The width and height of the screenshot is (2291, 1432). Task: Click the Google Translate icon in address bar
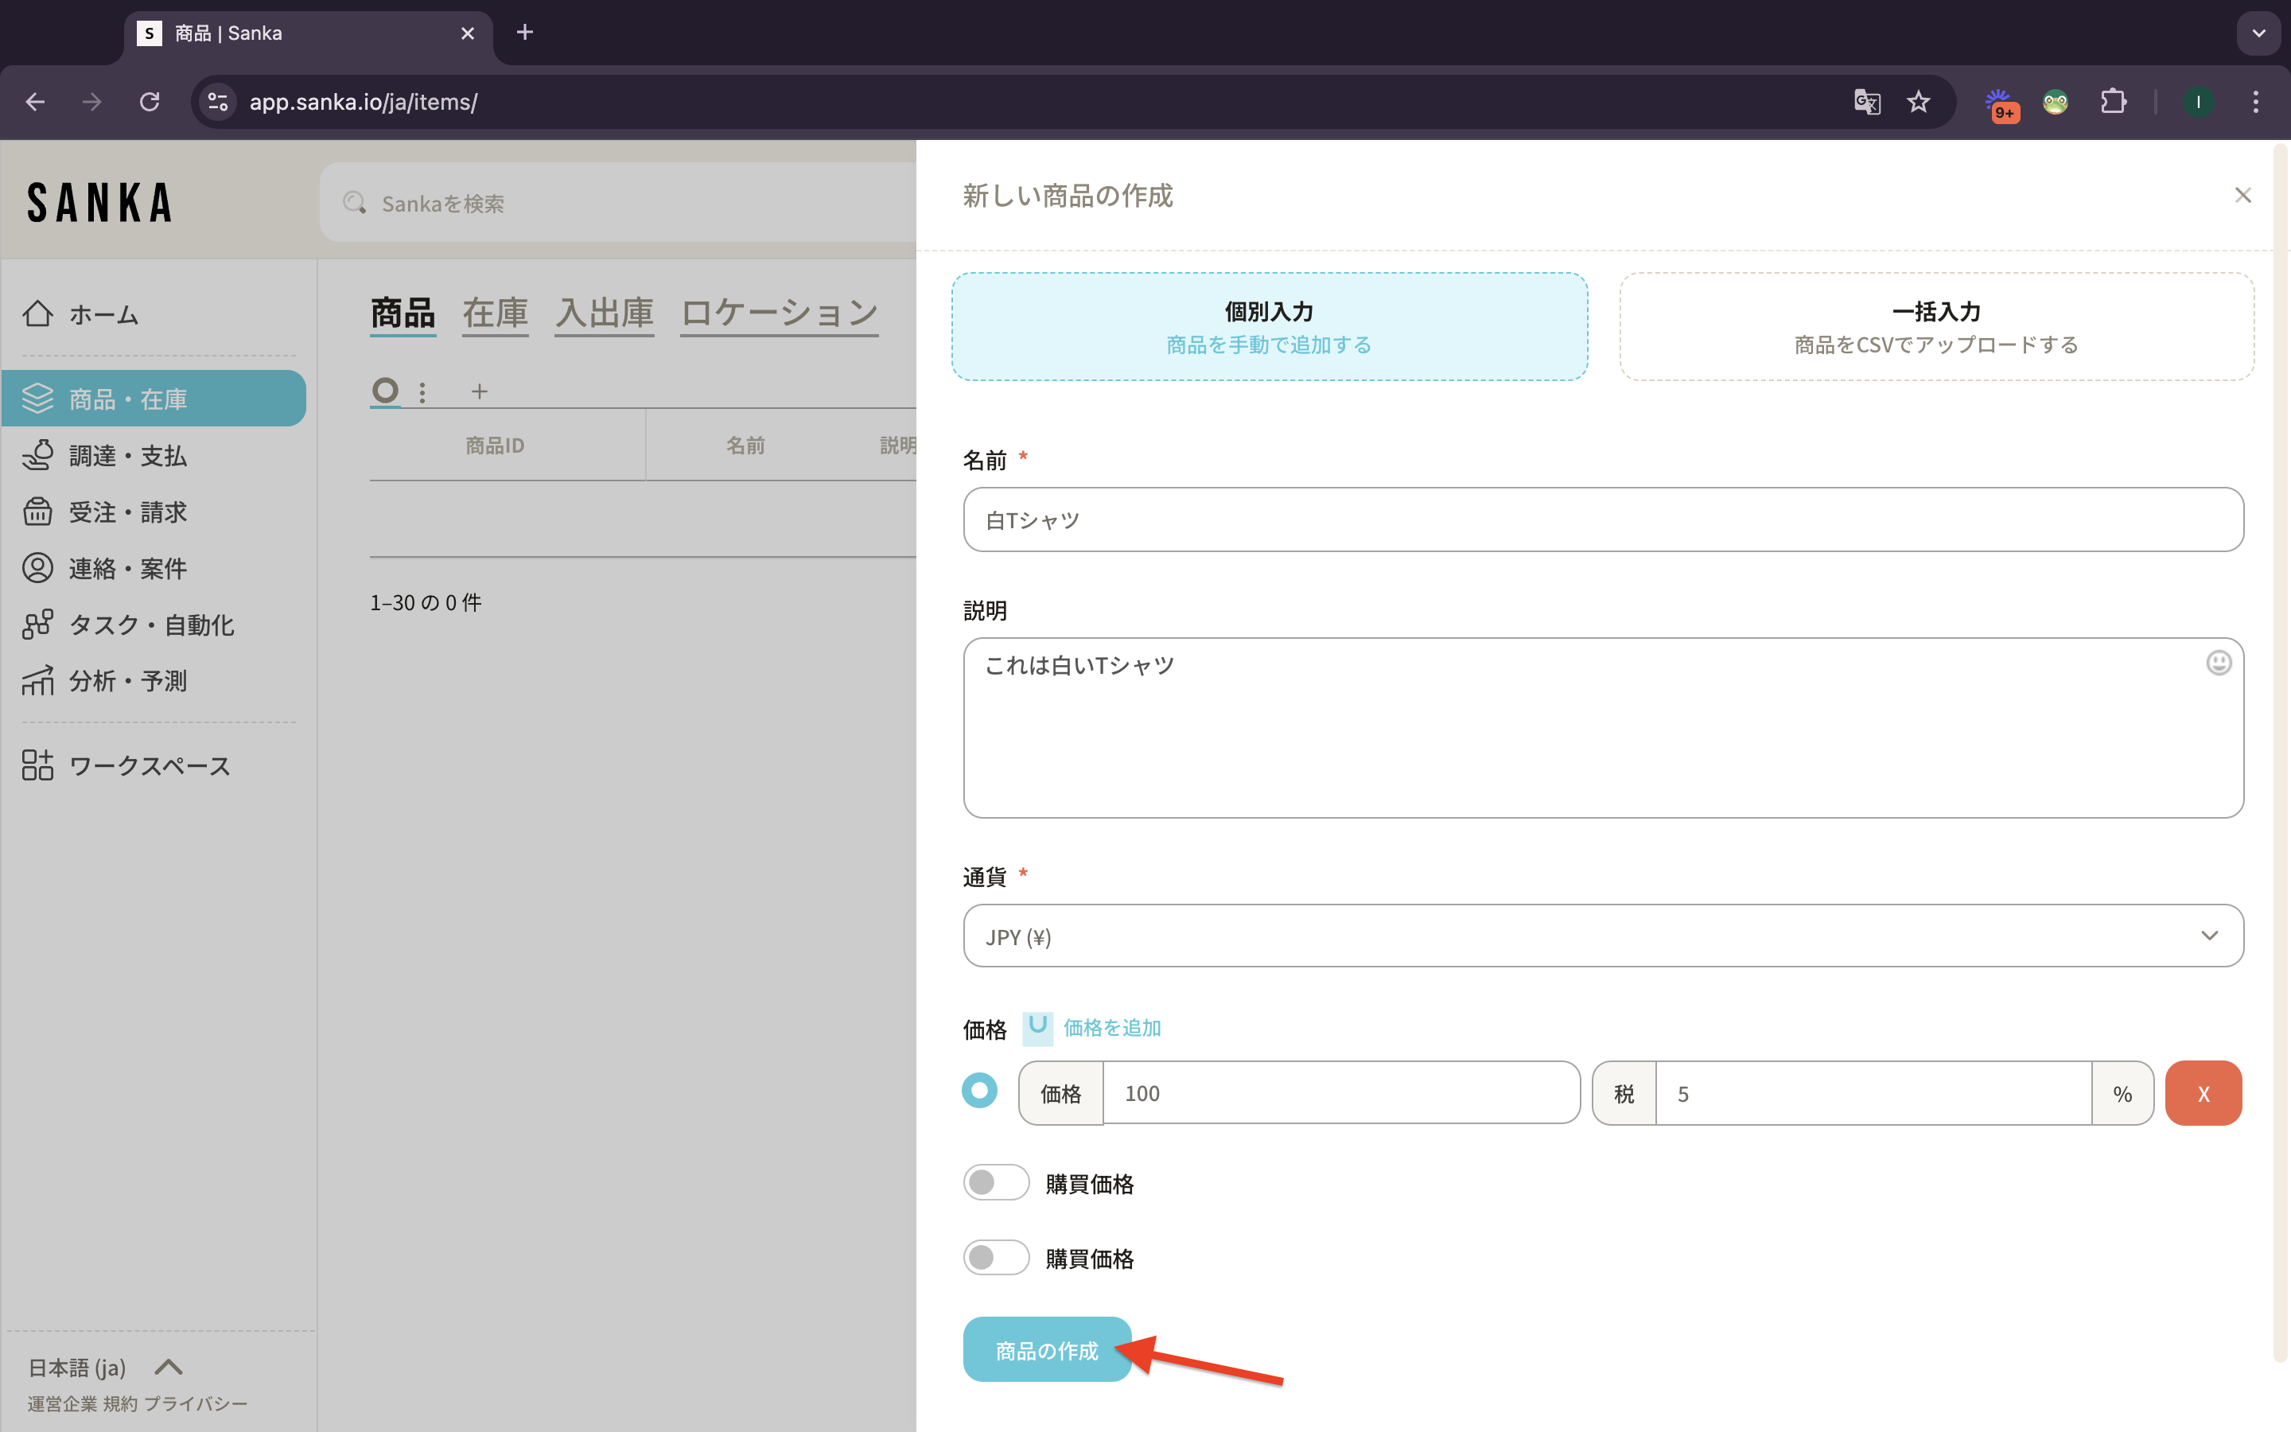(x=1866, y=101)
